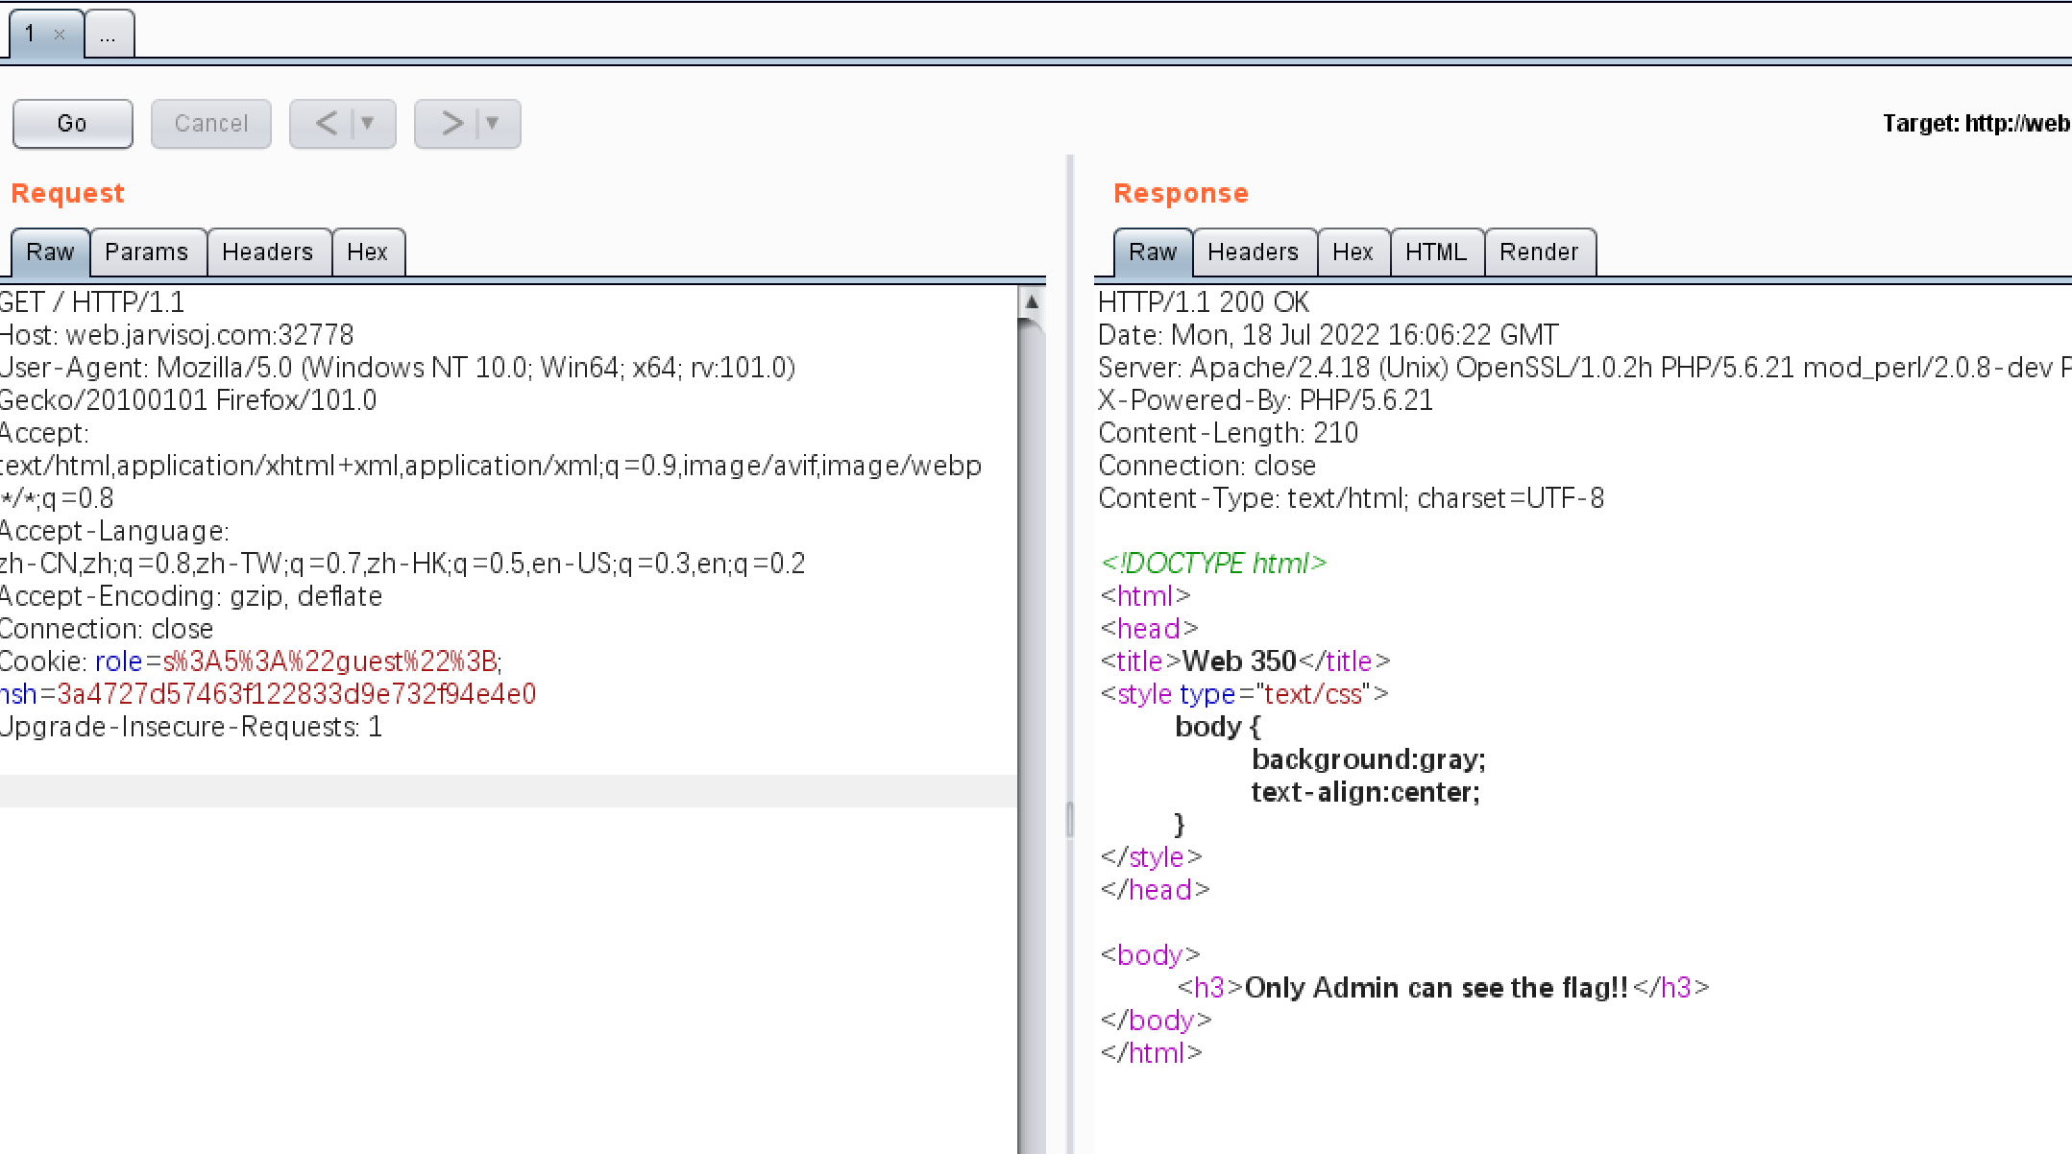Click the Server: Apache/2.4.18 header line

coord(1584,368)
